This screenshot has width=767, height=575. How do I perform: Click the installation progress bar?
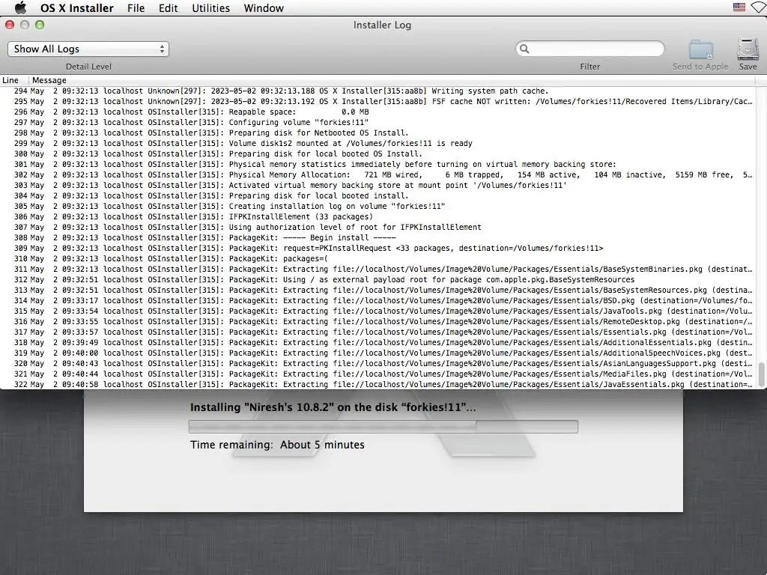pos(383,427)
